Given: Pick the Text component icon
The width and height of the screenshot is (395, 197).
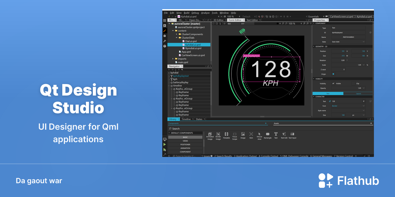Looking at the screenshot, I should point(276,134).
